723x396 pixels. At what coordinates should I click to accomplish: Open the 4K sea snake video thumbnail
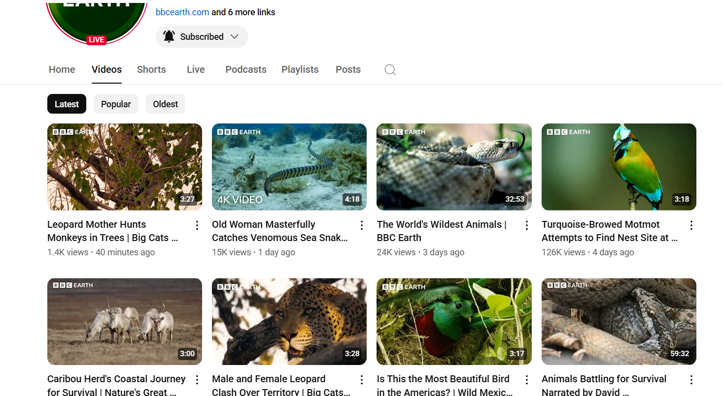(289, 167)
